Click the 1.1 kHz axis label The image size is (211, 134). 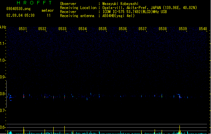click(x=3, y=44)
